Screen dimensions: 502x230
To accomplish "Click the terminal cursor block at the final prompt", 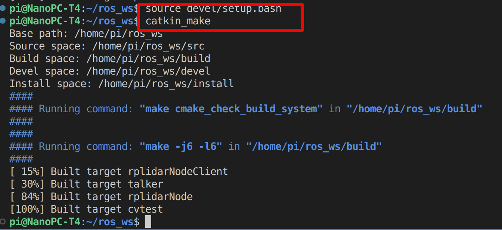I will point(148,222).
